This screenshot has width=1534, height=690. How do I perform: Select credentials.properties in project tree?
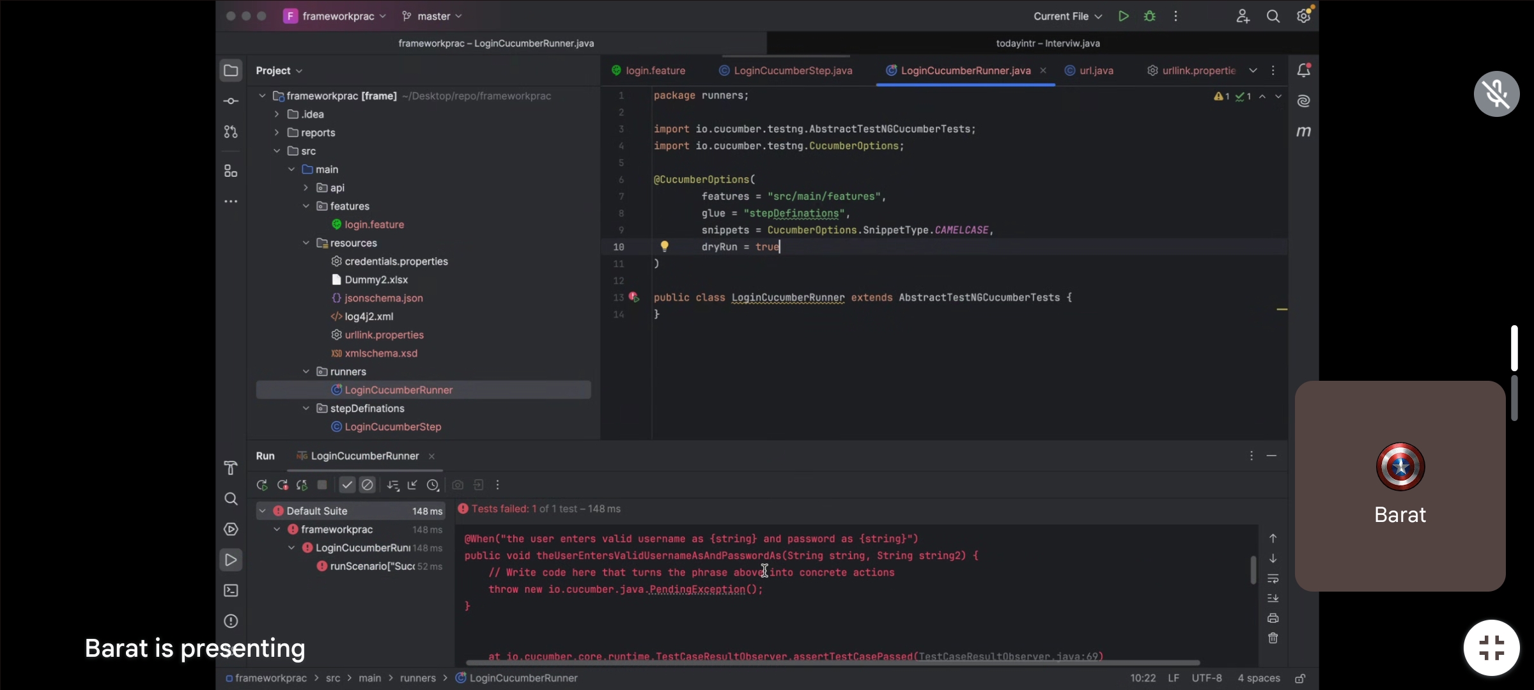[396, 261]
